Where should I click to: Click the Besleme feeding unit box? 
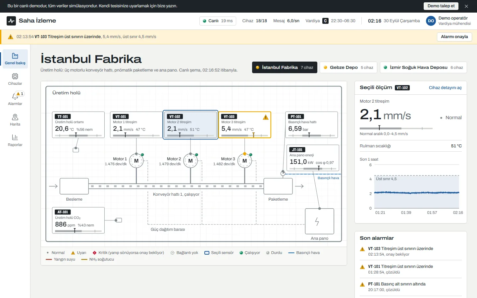[74, 186]
